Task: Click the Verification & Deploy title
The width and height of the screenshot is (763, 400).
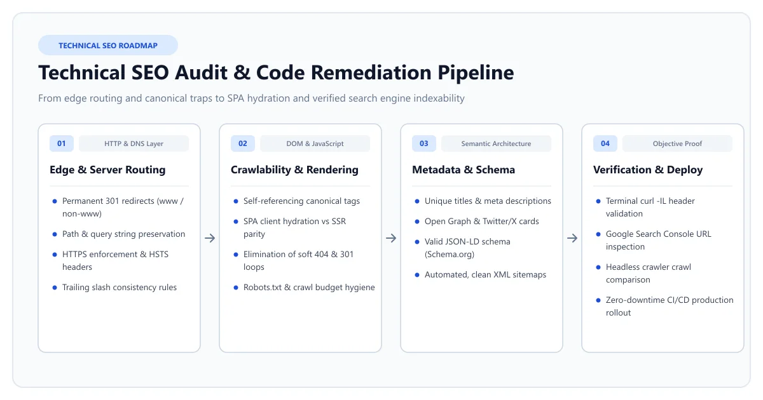Action: (x=648, y=170)
